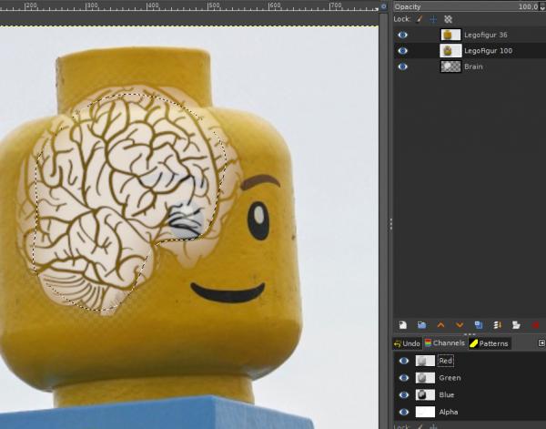
Task: Delete the selected layer
Action: 535,325
